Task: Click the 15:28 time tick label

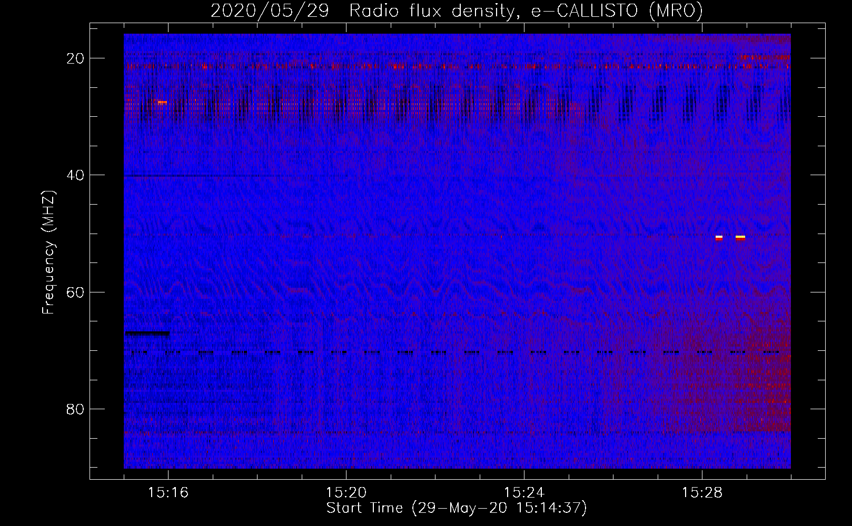Action: tap(702, 492)
